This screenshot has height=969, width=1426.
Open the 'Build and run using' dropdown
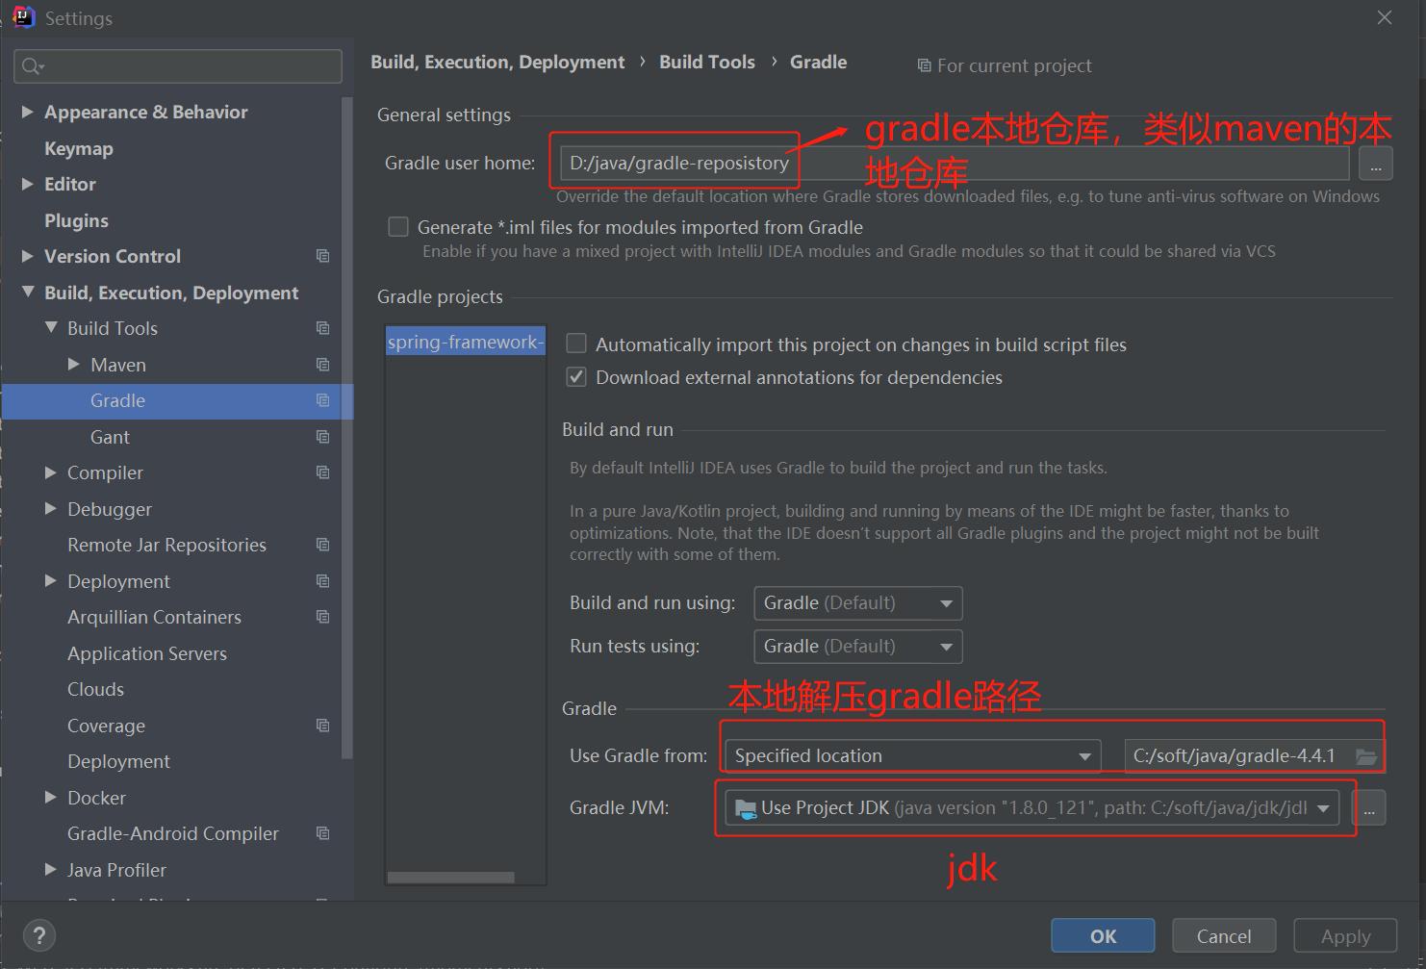857,603
